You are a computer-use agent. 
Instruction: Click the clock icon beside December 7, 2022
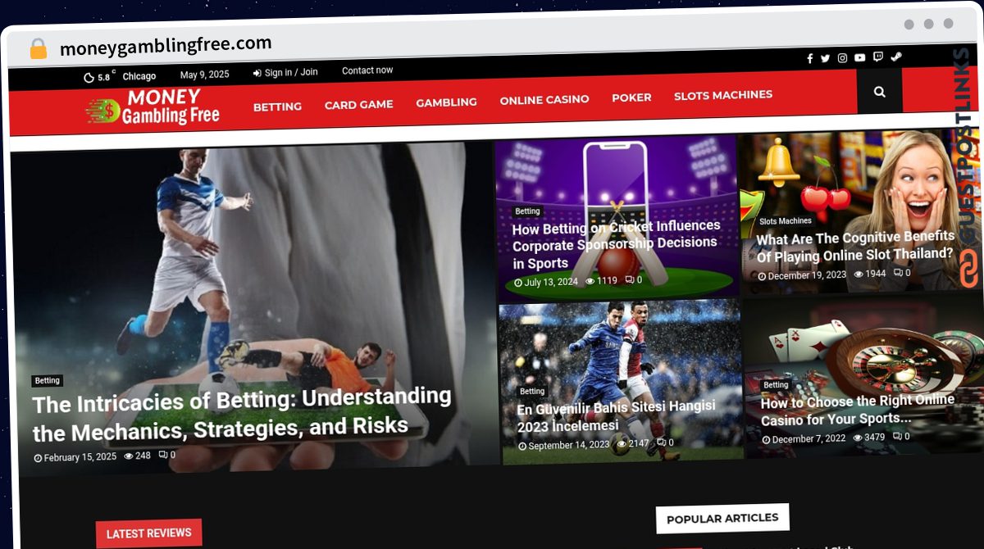[x=766, y=440]
